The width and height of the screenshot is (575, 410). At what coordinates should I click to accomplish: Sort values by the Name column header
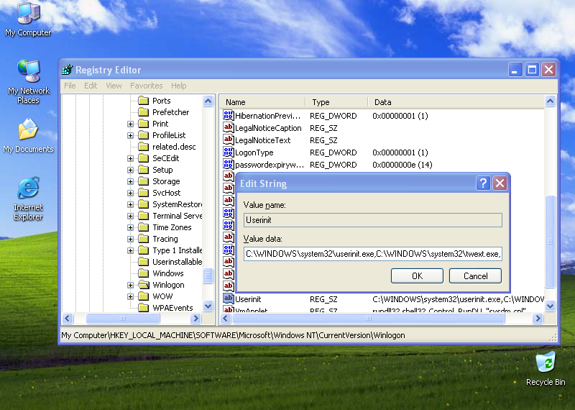[x=262, y=102]
